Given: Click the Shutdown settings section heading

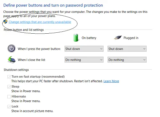Looking at the screenshot, I should pos(16,70).
